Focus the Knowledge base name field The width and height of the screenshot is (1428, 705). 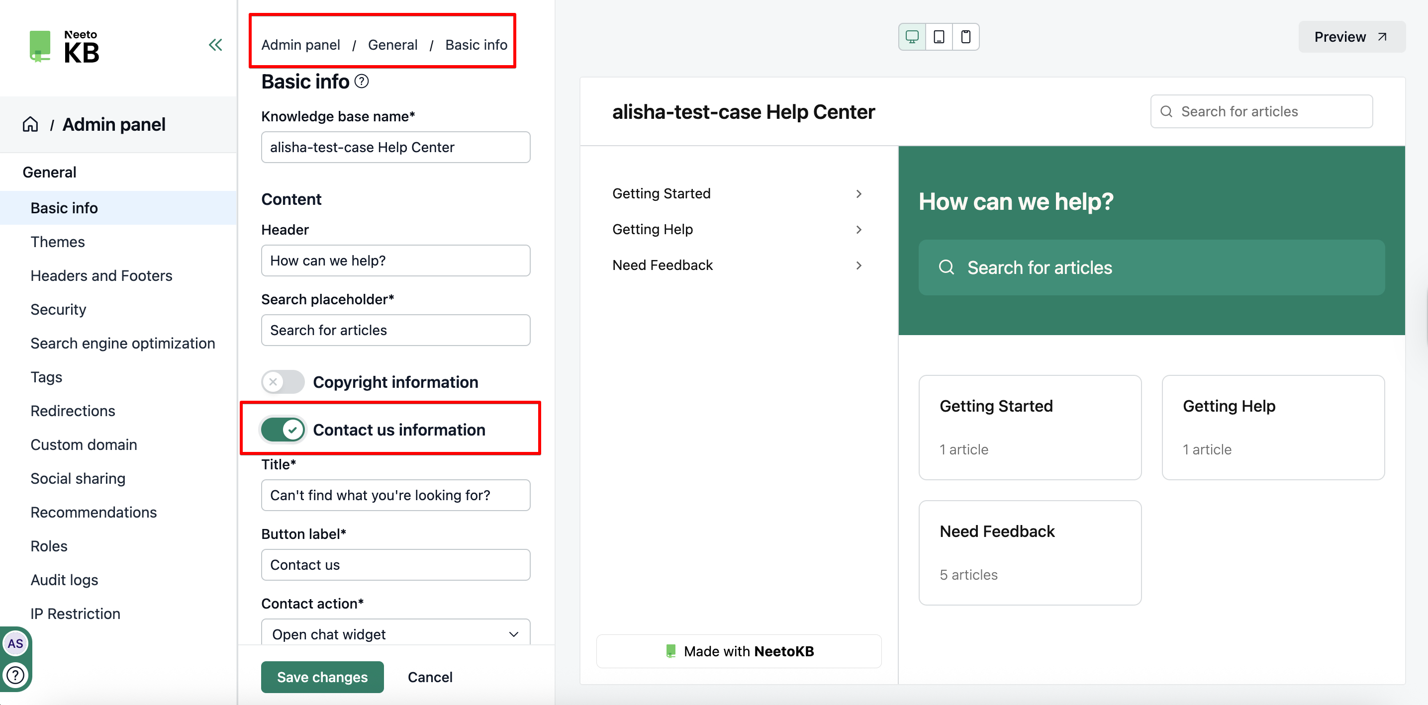pyautogui.click(x=396, y=147)
